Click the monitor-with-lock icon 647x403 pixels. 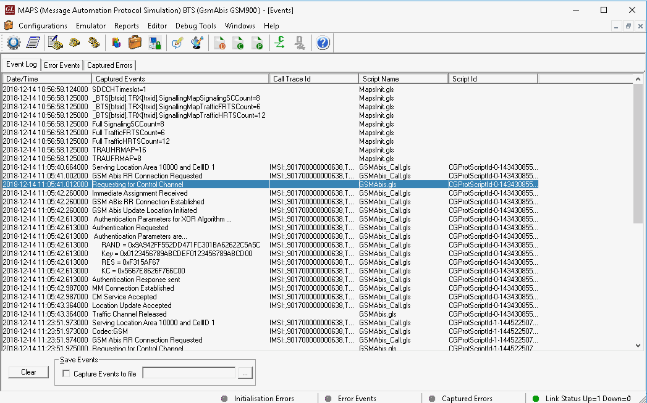click(x=155, y=43)
